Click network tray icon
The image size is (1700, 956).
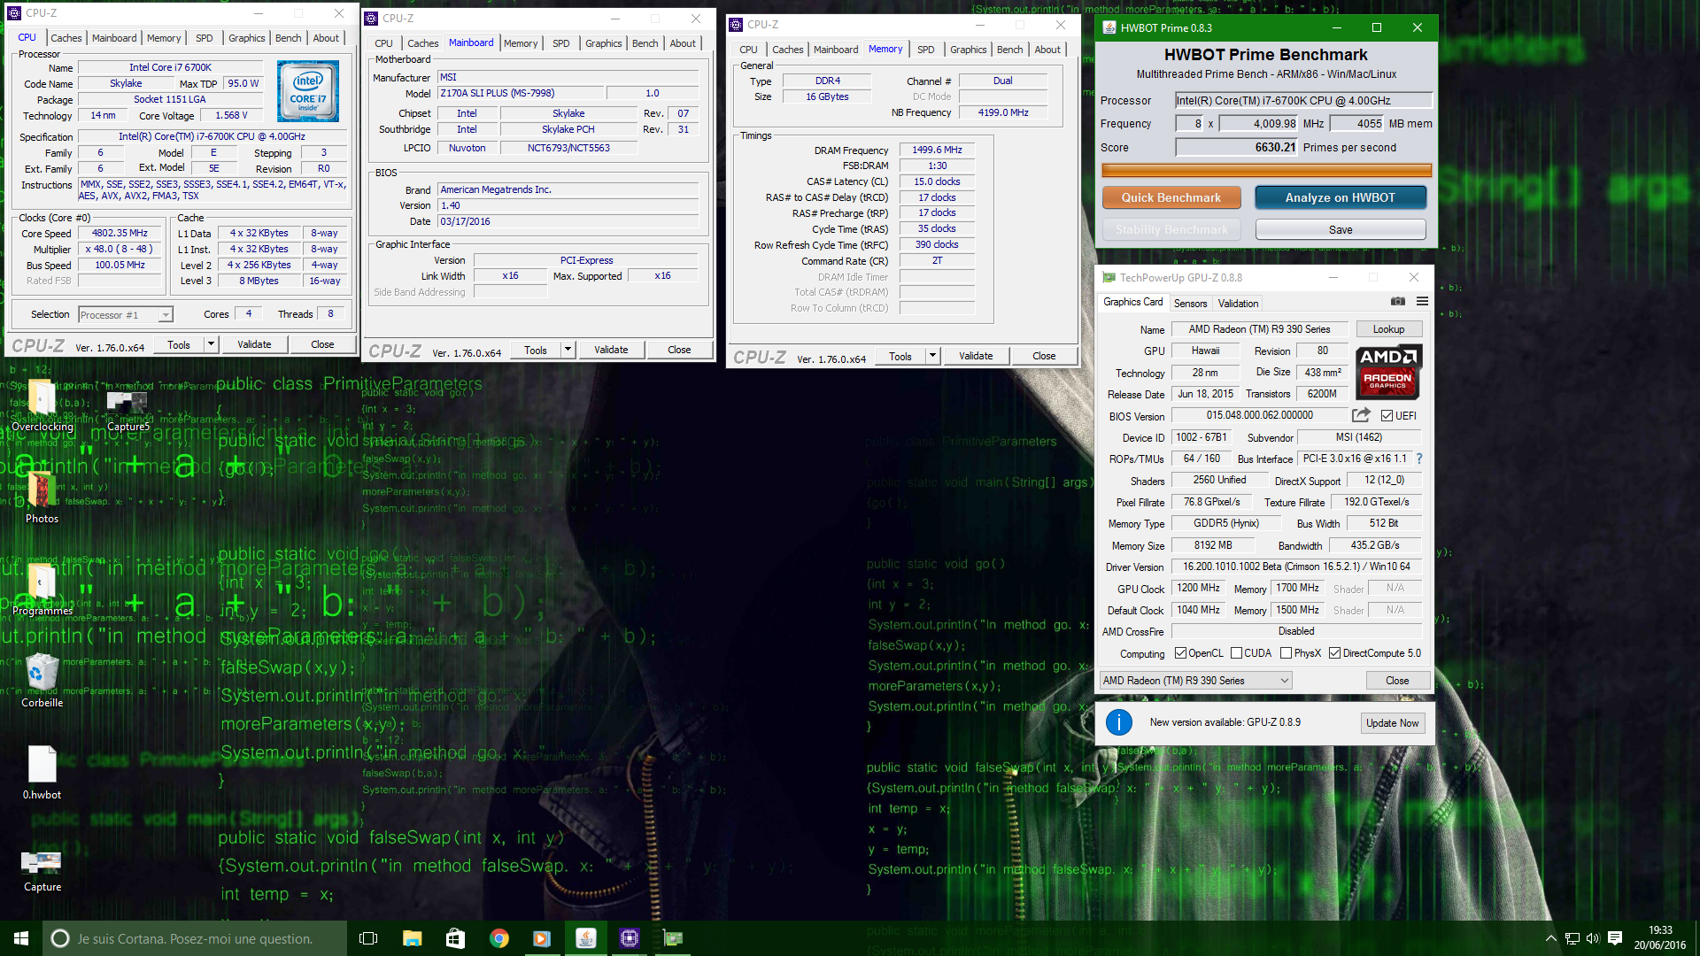1572,938
